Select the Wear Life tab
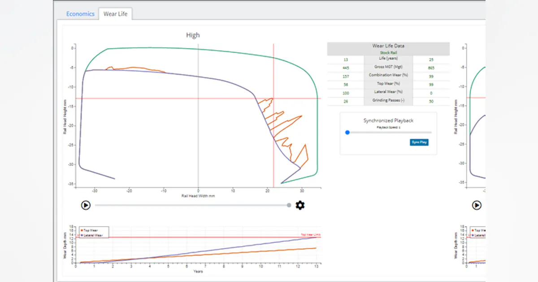The image size is (538, 282). (x=115, y=14)
